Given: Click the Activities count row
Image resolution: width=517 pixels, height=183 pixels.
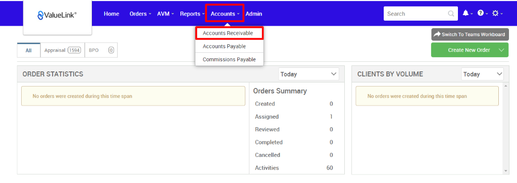Looking at the screenshot, I should pyautogui.click(x=294, y=168).
